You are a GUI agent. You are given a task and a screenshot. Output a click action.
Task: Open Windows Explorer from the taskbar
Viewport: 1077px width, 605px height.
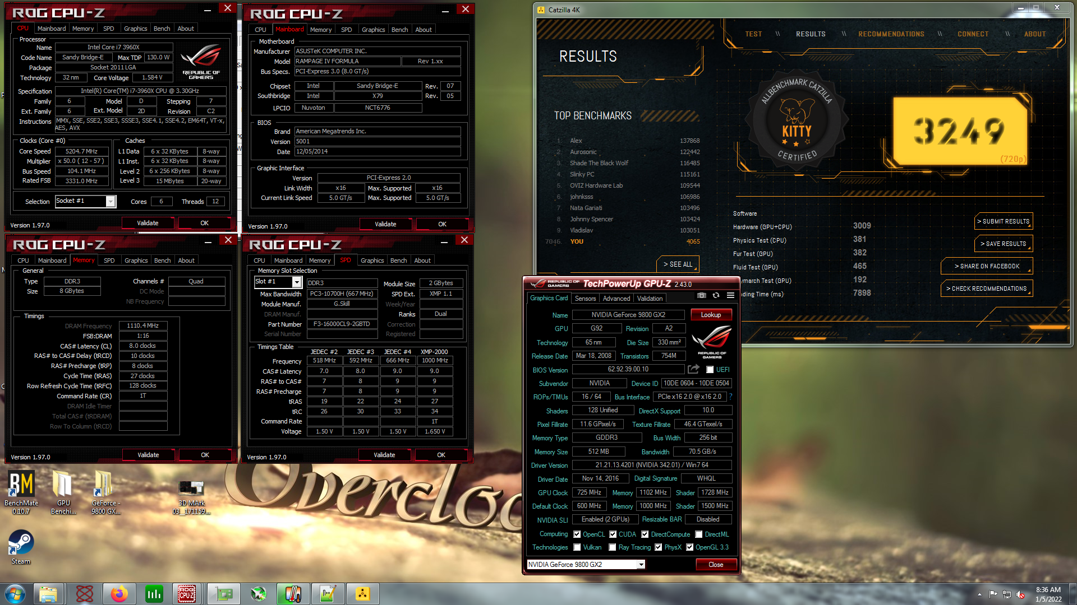pyautogui.click(x=48, y=594)
